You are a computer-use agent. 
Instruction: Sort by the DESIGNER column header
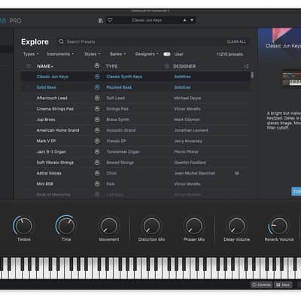[x=184, y=66]
